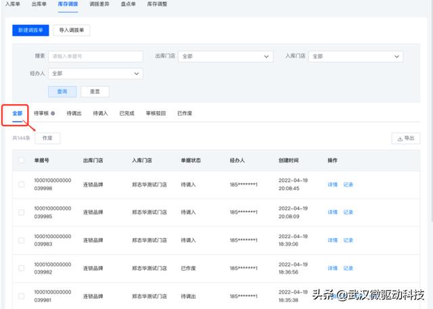The height and width of the screenshot is (309, 433).
Task: Open the 盘点单 tab
Action: (x=128, y=4)
